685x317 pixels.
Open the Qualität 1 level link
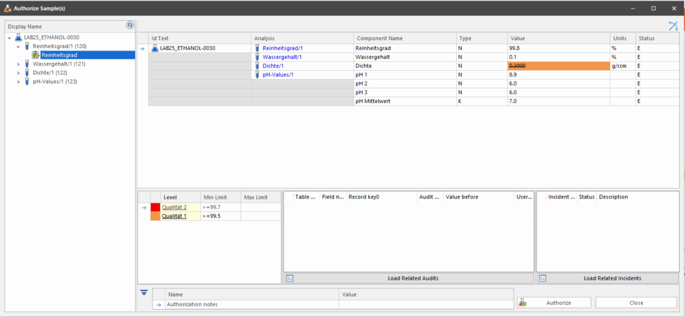175,216
